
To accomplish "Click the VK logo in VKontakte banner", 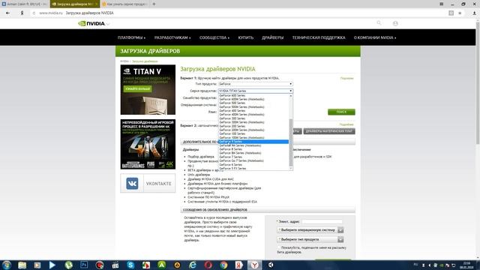I will [132, 183].
